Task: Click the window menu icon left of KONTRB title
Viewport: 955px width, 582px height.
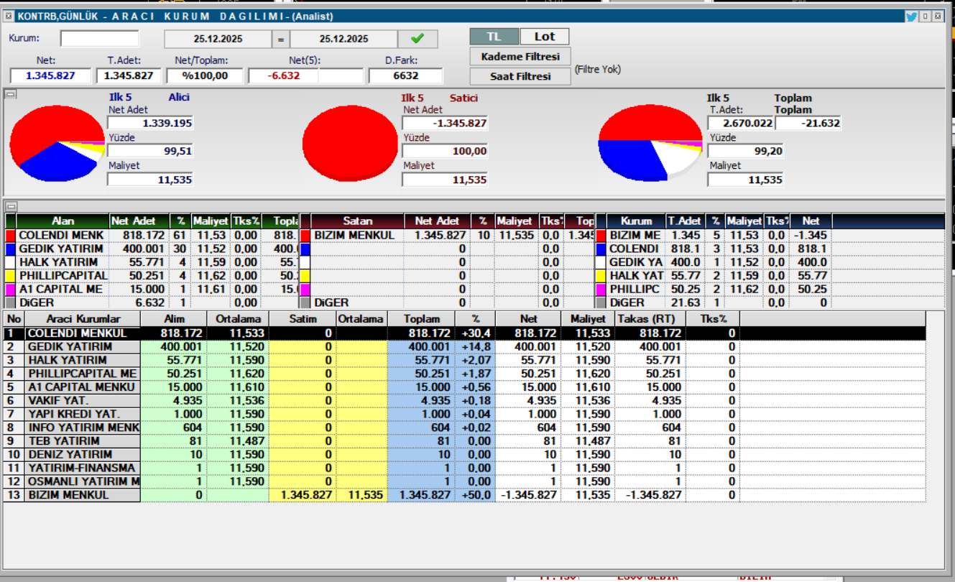Action: [8, 16]
